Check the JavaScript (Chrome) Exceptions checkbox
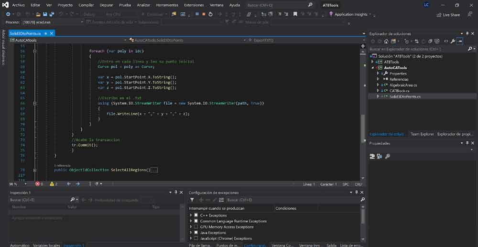 coord(196,238)
